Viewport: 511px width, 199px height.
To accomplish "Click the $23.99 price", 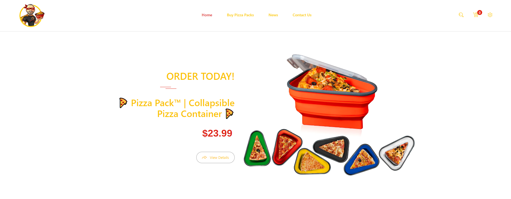I will tap(217, 133).
